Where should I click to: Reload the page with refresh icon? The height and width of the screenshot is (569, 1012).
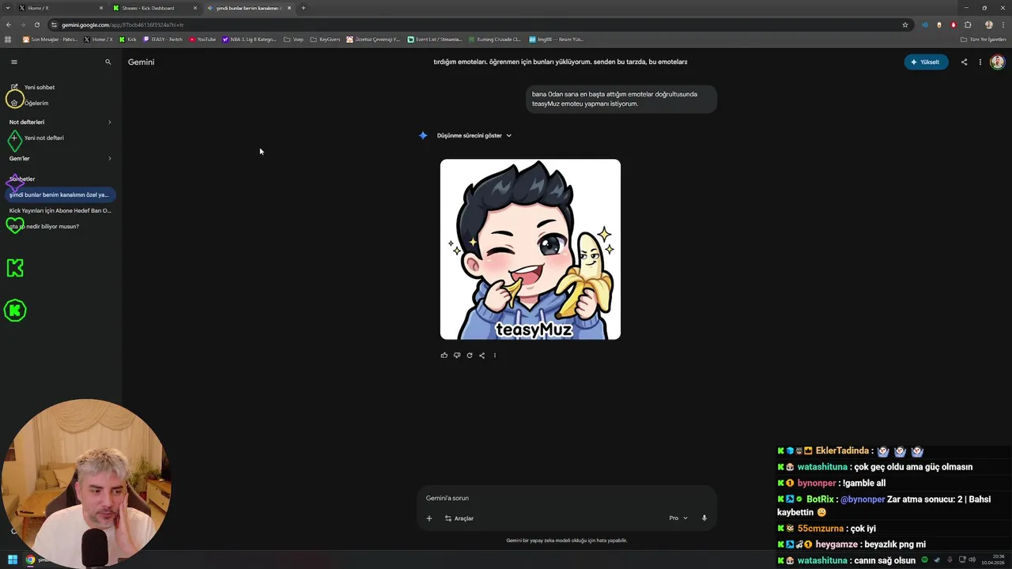click(36, 24)
